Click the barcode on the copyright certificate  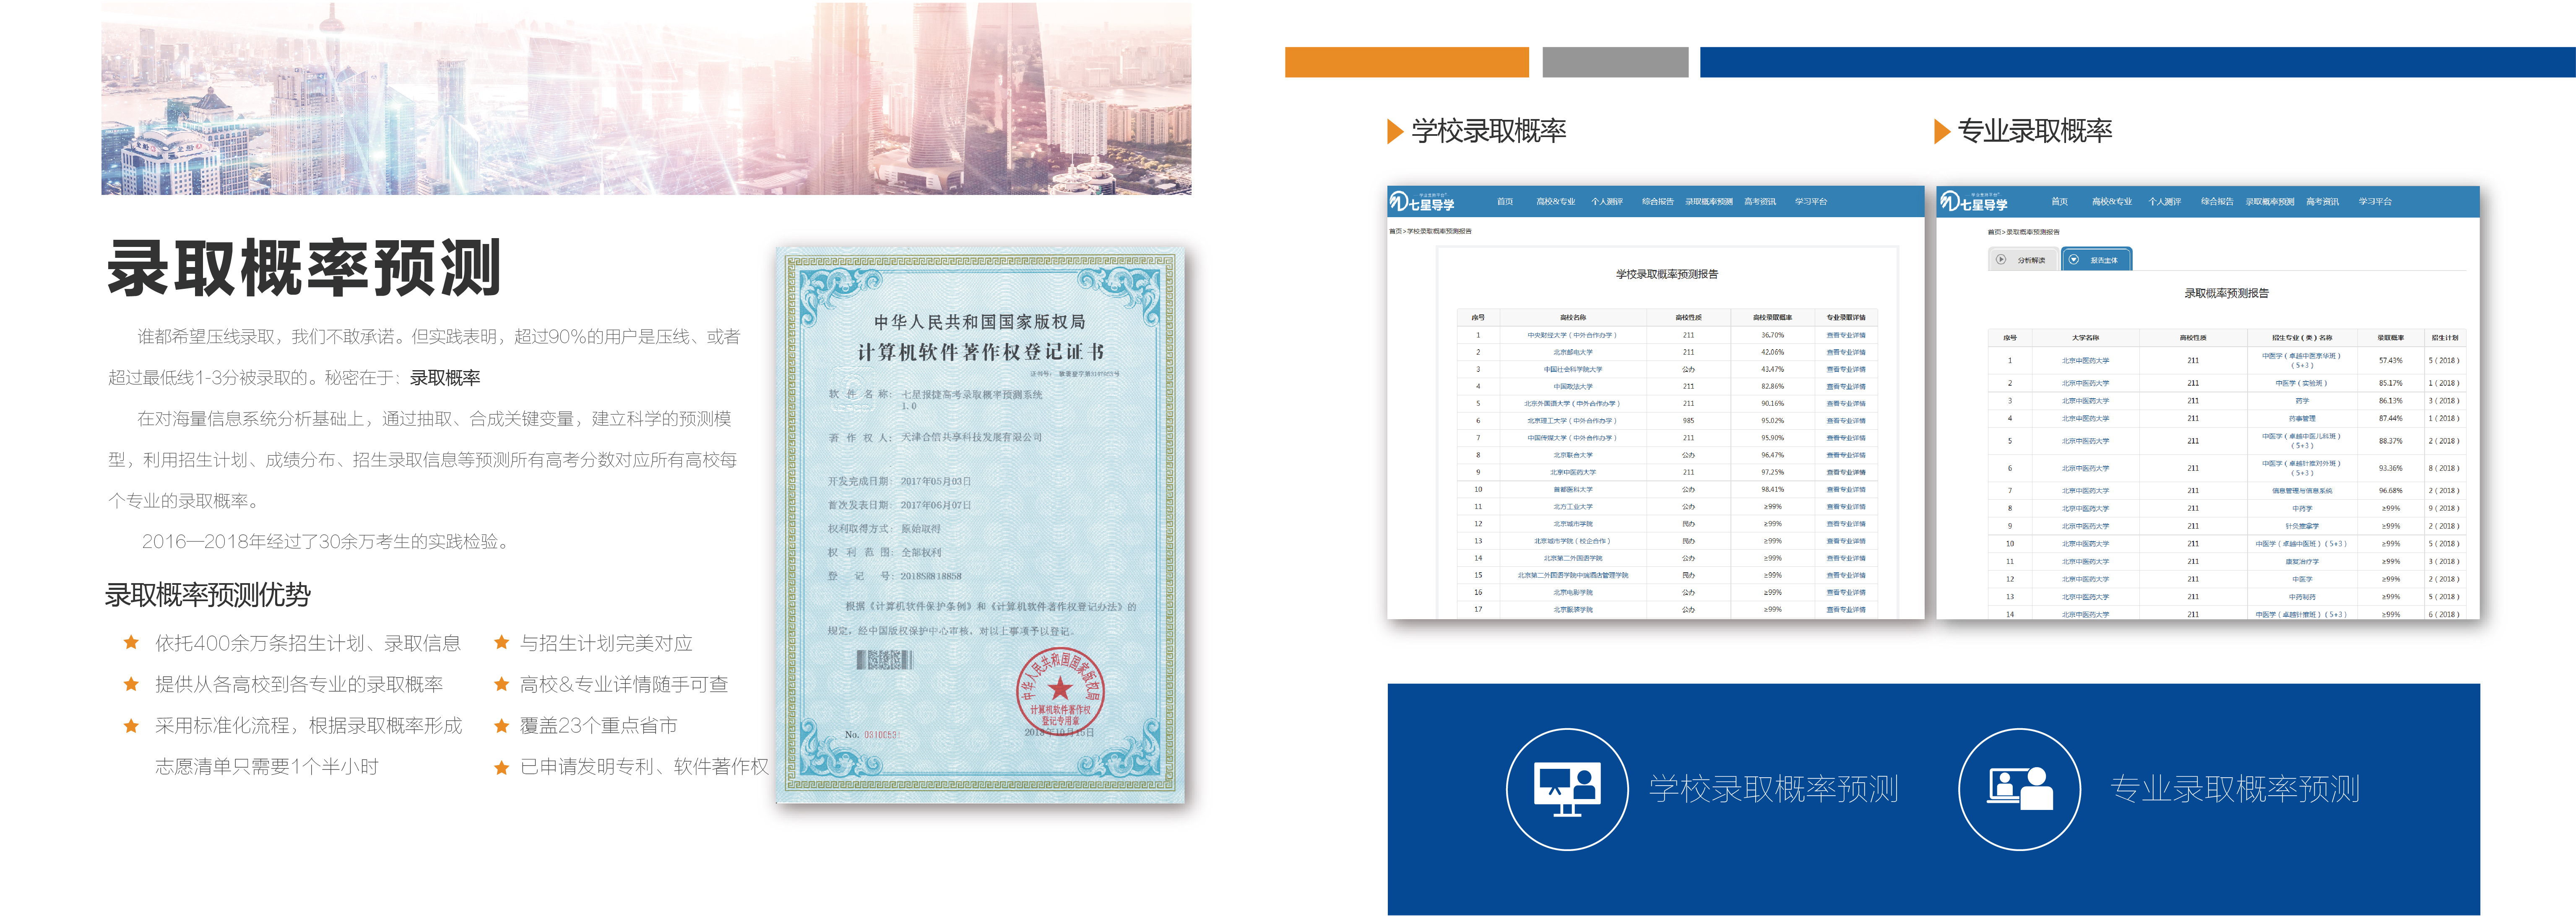pyautogui.click(x=884, y=659)
